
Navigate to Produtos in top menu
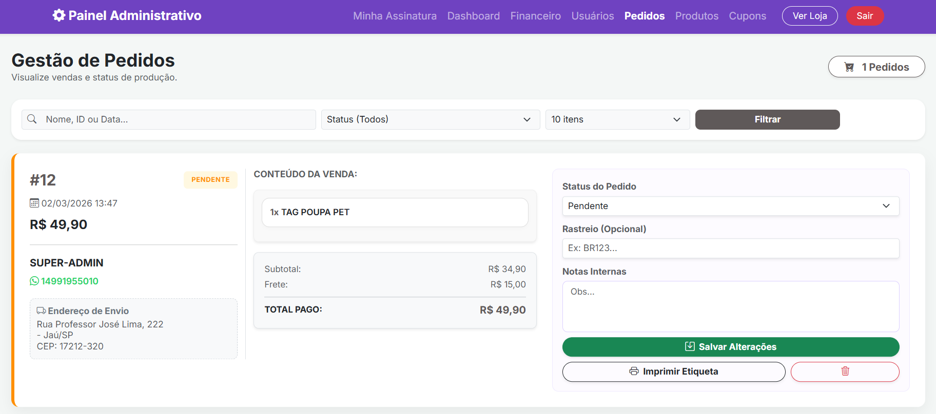[696, 16]
